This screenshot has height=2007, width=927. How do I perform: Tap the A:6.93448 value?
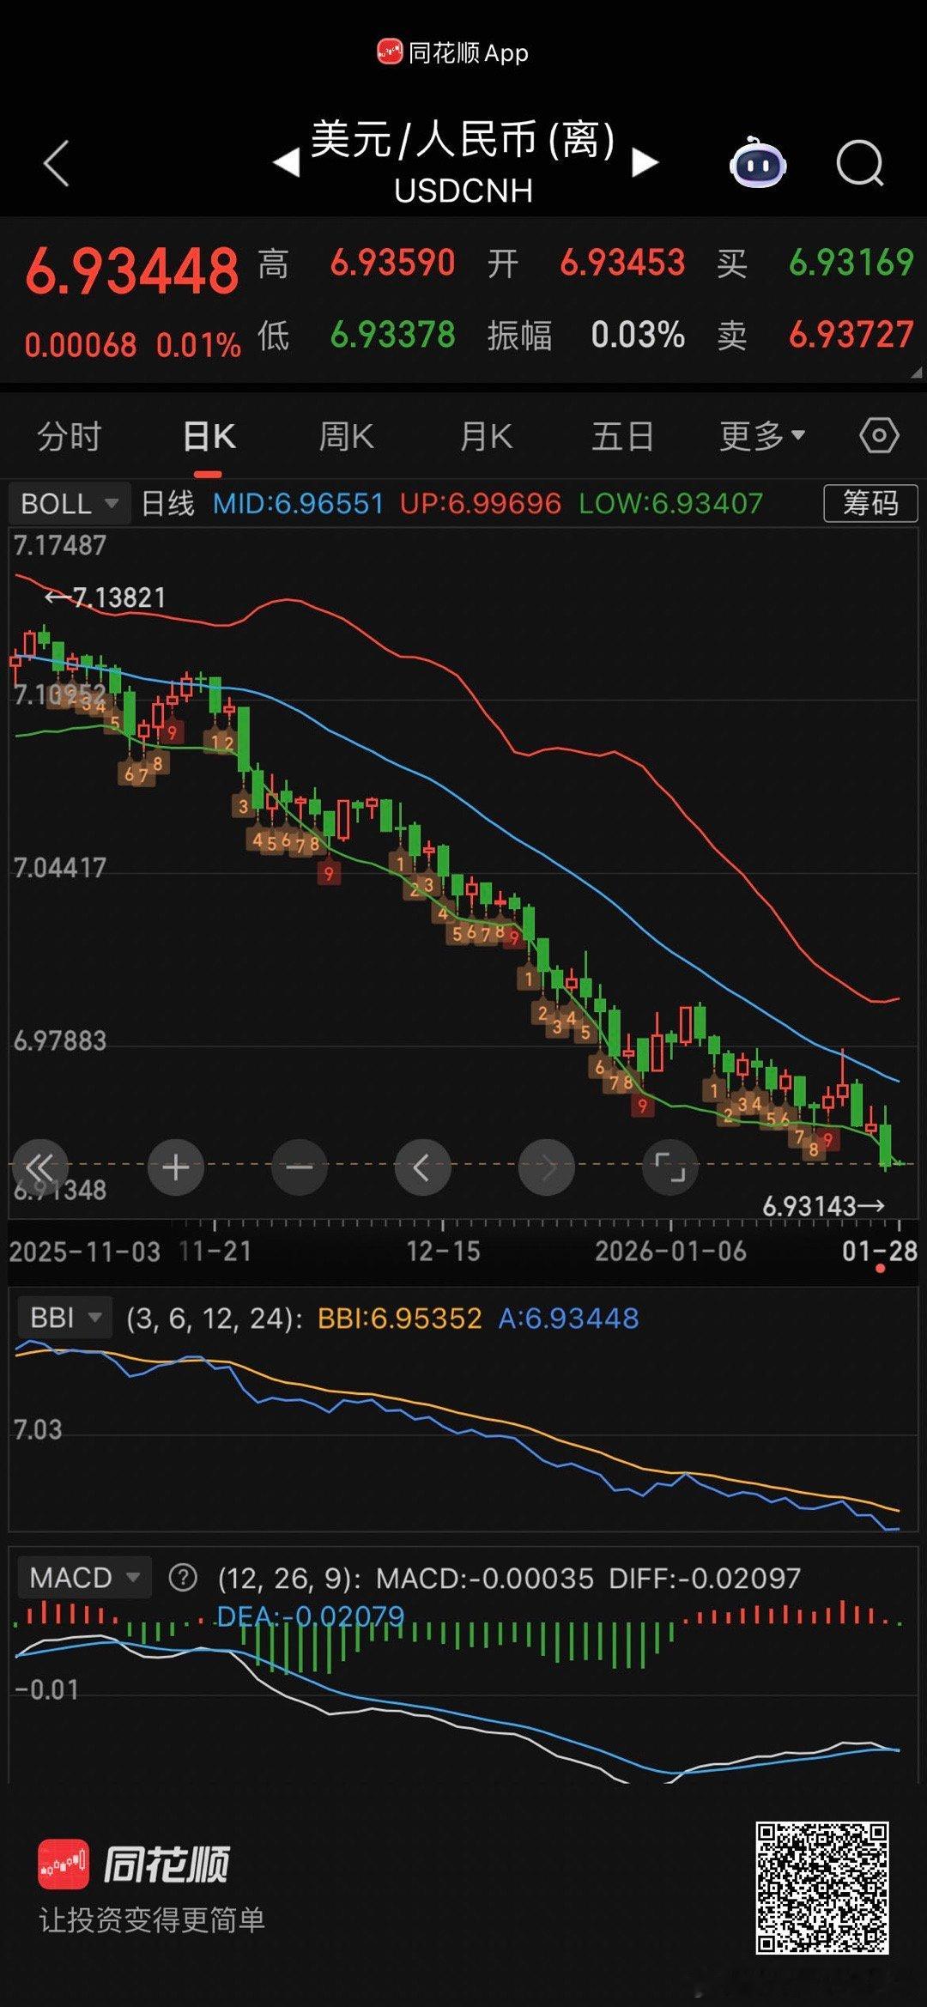568,1319
